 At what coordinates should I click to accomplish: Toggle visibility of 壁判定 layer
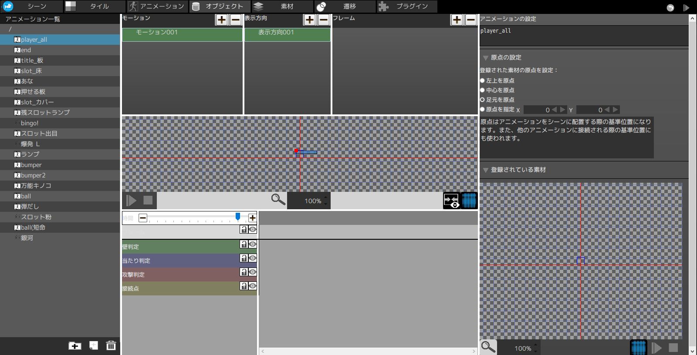coord(252,244)
